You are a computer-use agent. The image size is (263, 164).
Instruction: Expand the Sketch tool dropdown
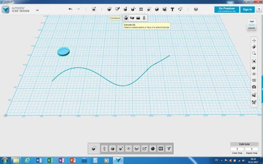118,9
